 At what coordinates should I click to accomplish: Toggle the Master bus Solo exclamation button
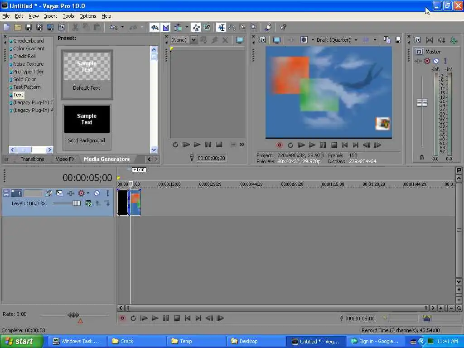pos(445,61)
